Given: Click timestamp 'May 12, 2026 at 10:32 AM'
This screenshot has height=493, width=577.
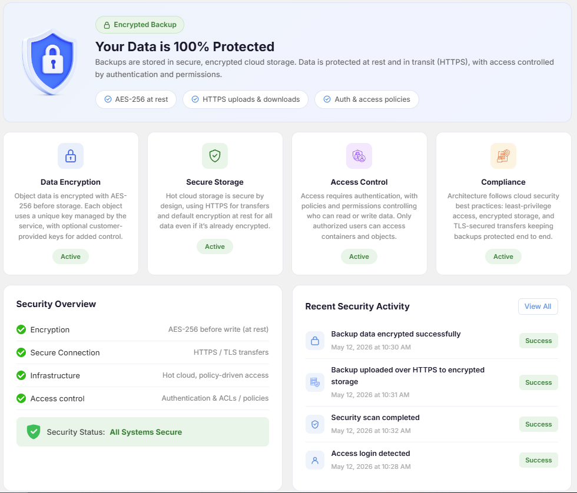Looking at the screenshot, I should [x=371, y=431].
